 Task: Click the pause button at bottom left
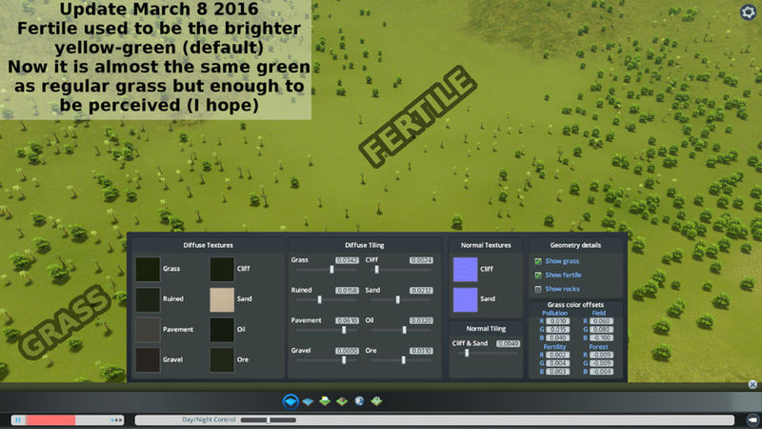[x=17, y=419]
